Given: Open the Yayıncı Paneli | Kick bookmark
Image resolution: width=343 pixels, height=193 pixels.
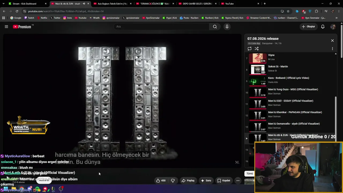Looking at the screenshot, I should pos(232,18).
